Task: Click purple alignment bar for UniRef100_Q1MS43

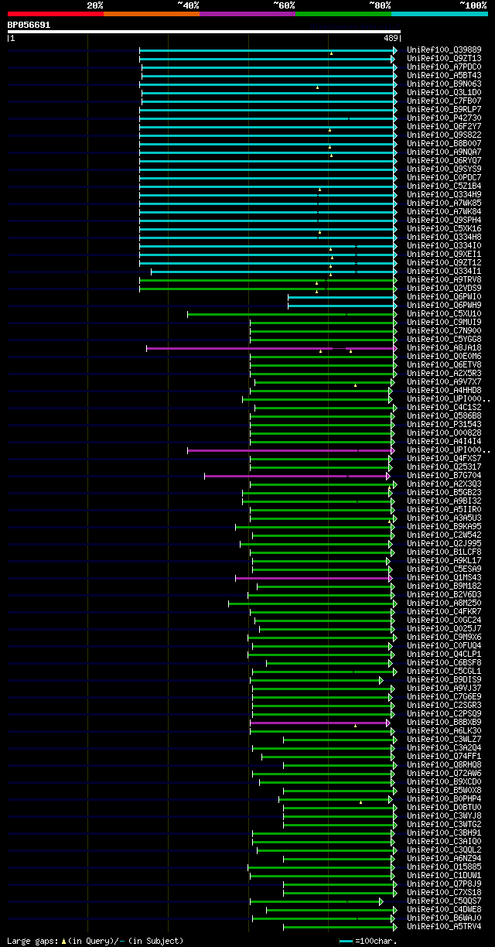Action: (315, 578)
